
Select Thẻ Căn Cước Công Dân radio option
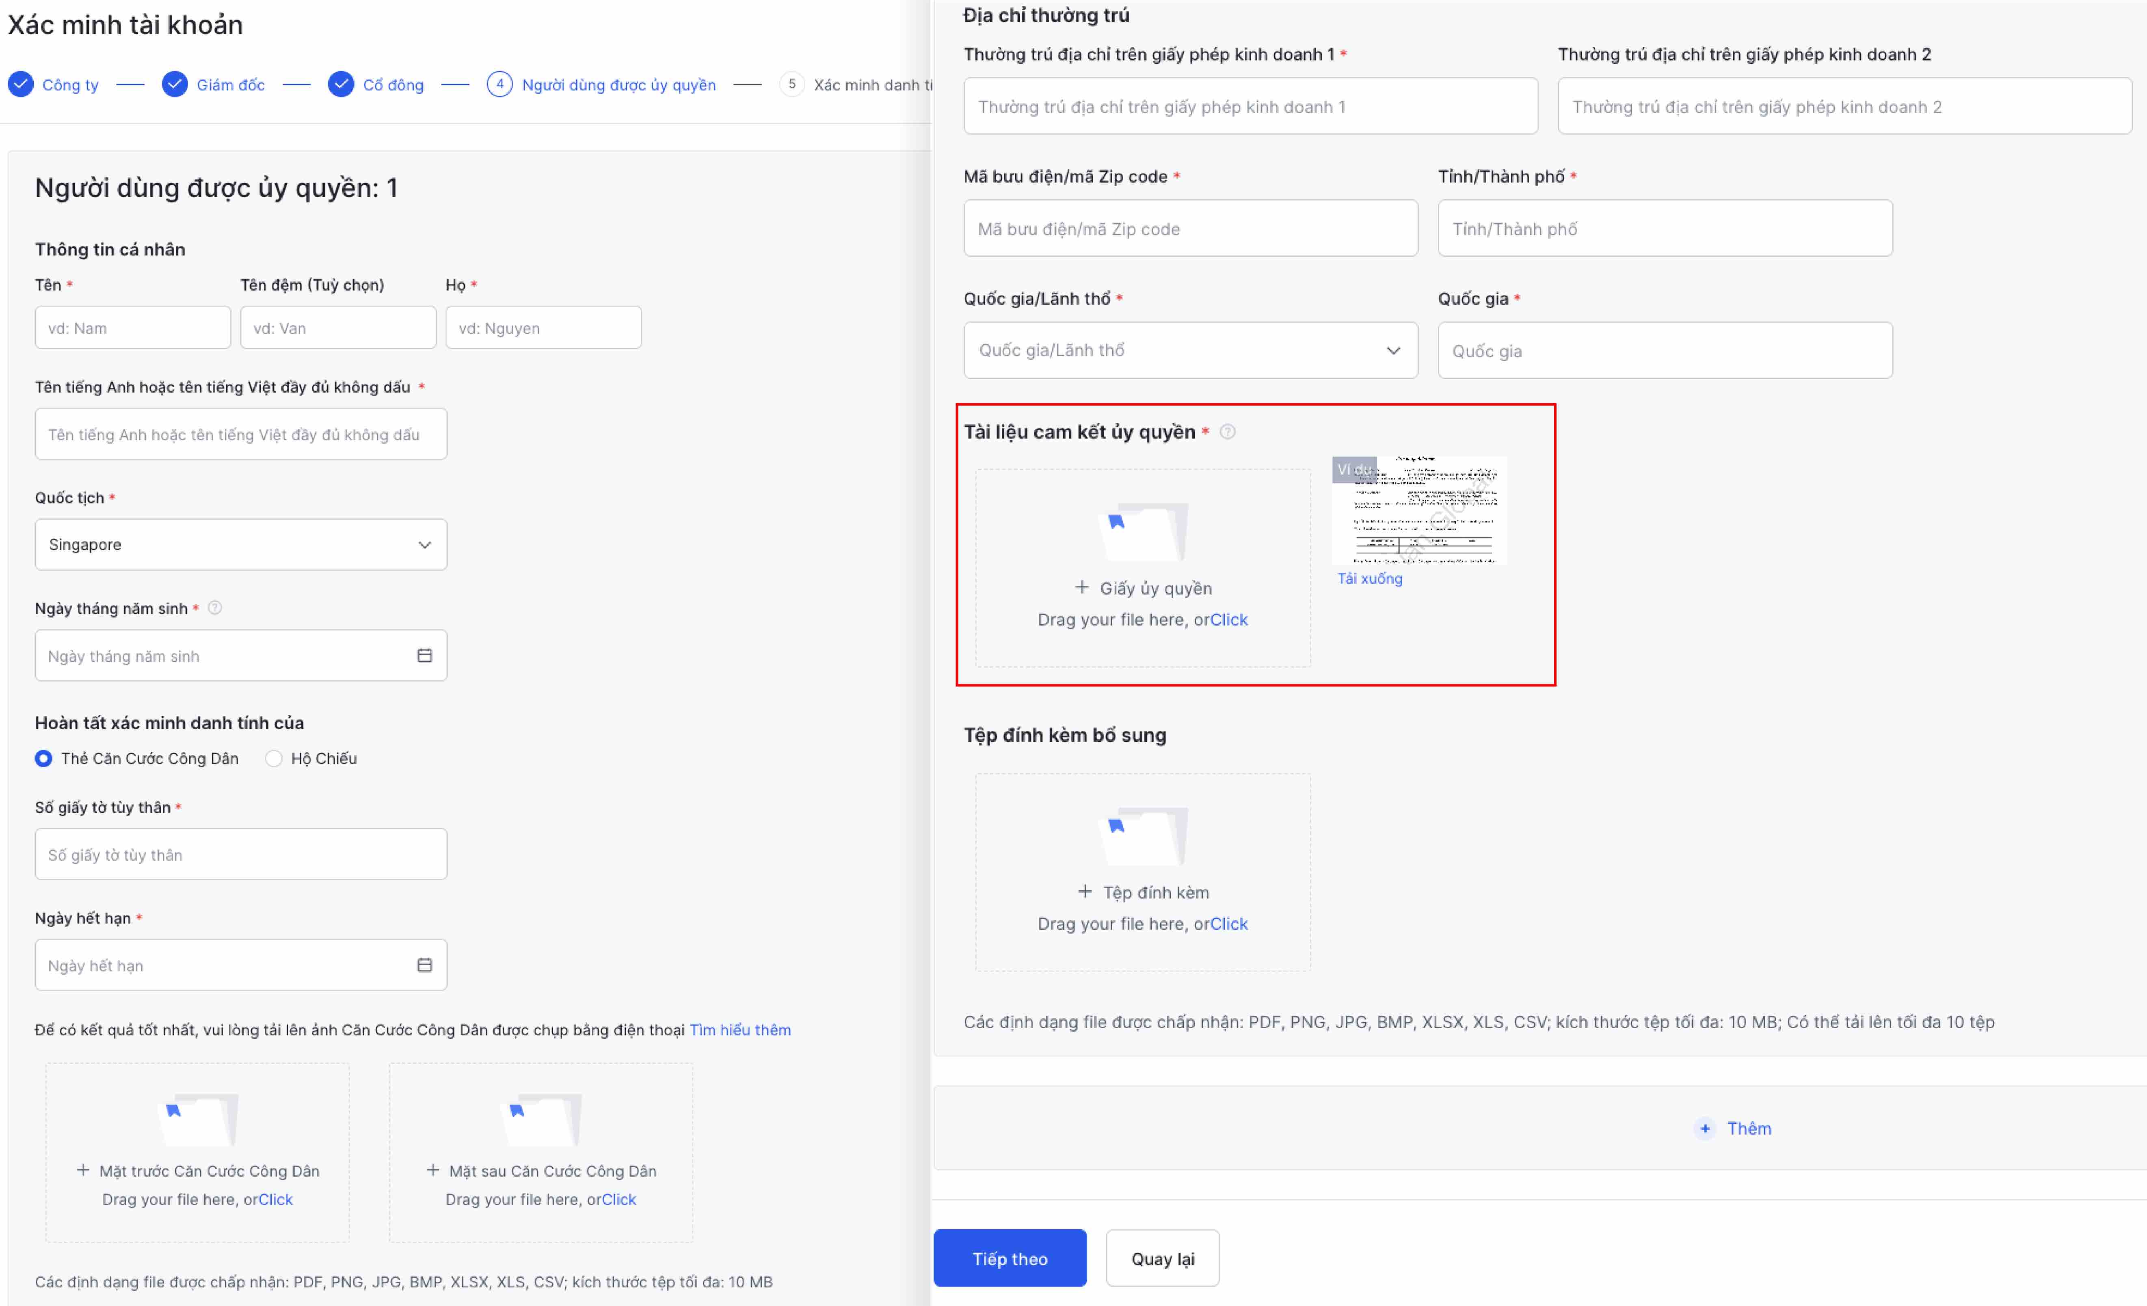pos(43,758)
